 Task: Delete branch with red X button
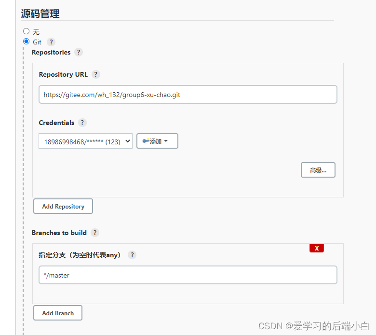click(x=317, y=248)
